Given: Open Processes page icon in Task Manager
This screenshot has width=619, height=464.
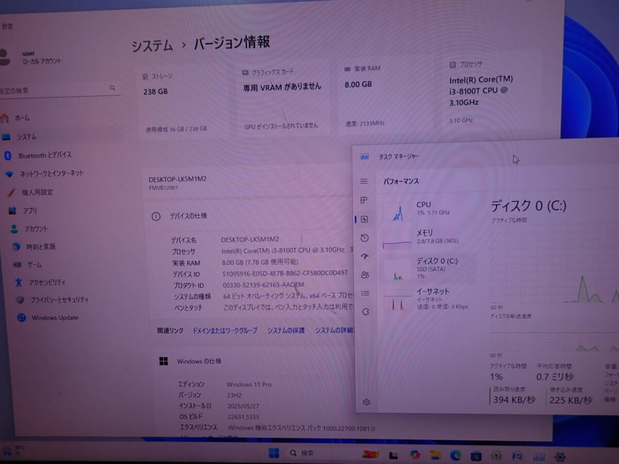Looking at the screenshot, I should tap(364, 200).
